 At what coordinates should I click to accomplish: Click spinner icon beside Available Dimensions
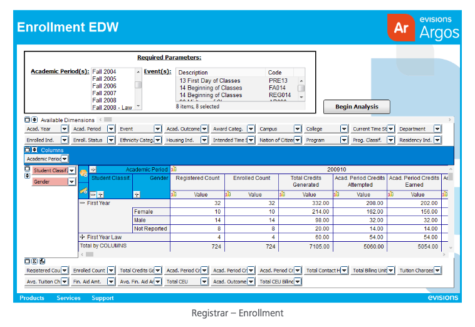(34, 120)
